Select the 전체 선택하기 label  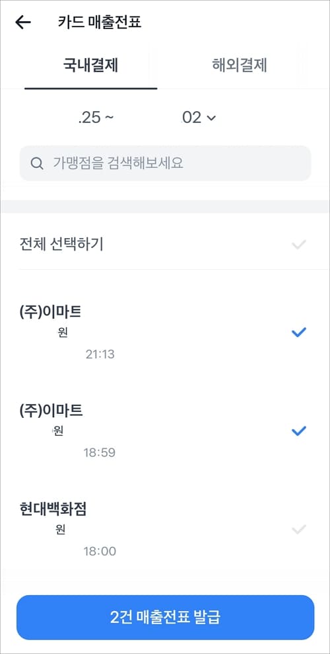pos(61,245)
